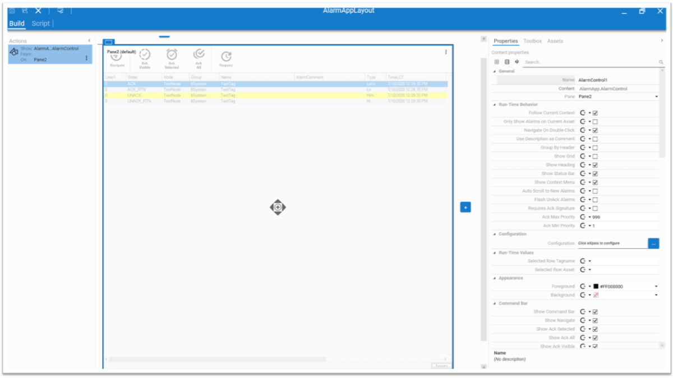Switch to the Script tab

click(40, 24)
